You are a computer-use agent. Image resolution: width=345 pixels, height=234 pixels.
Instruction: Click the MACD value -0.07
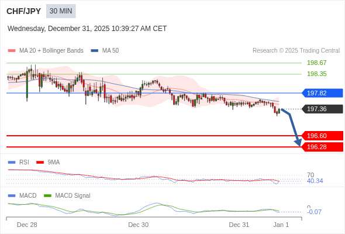click(x=314, y=212)
